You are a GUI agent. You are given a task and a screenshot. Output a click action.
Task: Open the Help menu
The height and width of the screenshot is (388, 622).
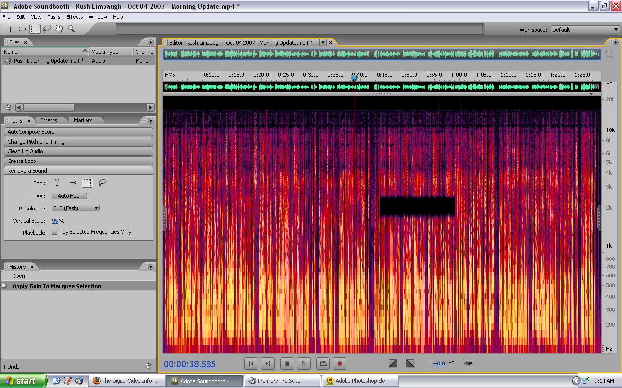[x=118, y=17]
